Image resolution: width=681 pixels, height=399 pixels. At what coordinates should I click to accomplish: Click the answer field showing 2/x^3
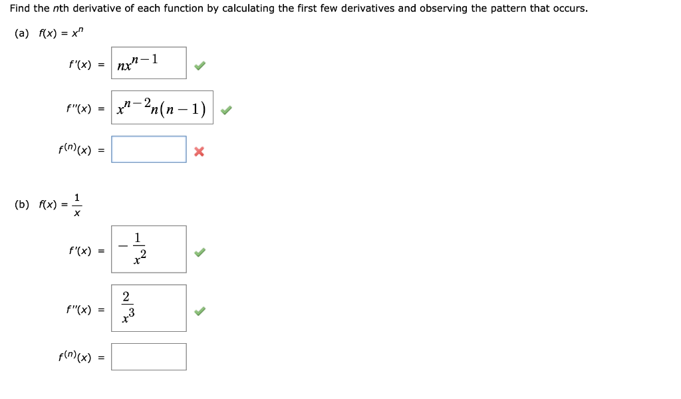coord(148,307)
